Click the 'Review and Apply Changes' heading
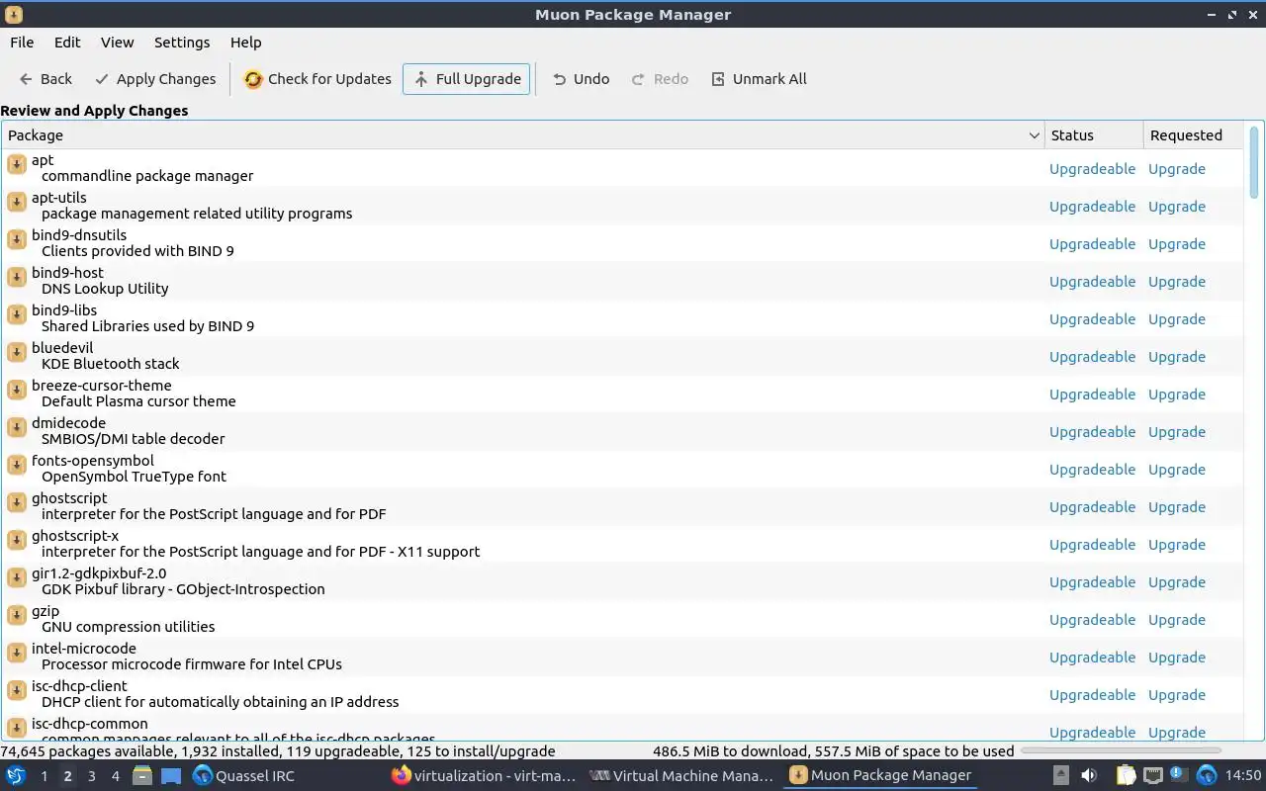The height and width of the screenshot is (791, 1266). coord(94,111)
